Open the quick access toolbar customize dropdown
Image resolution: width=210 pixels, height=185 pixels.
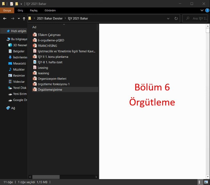[21, 4]
